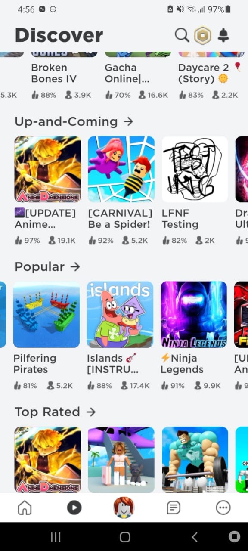The image size is (248, 551).
Task: Tap the Robux coin icon
Action: tap(202, 36)
